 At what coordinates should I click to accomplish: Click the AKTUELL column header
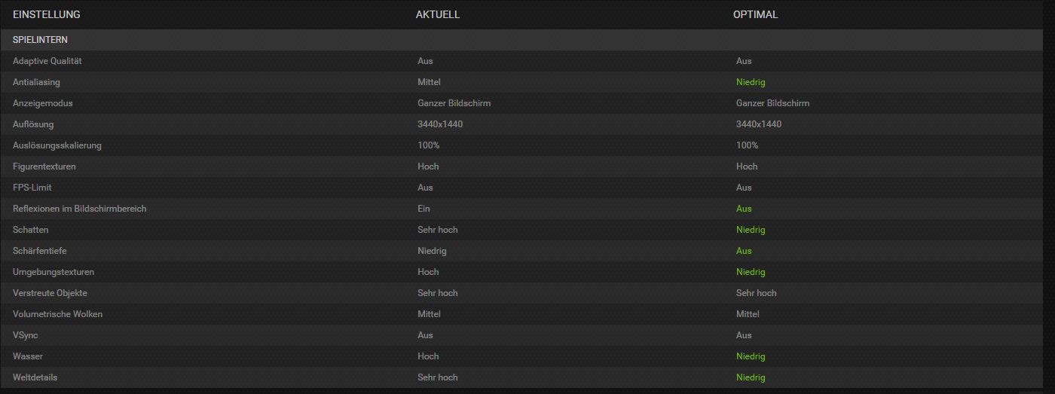tap(438, 15)
